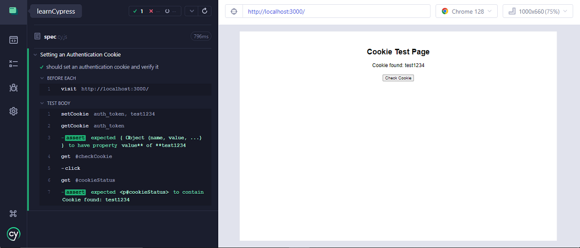Click the learnCypress project name label

[x=56, y=12]
